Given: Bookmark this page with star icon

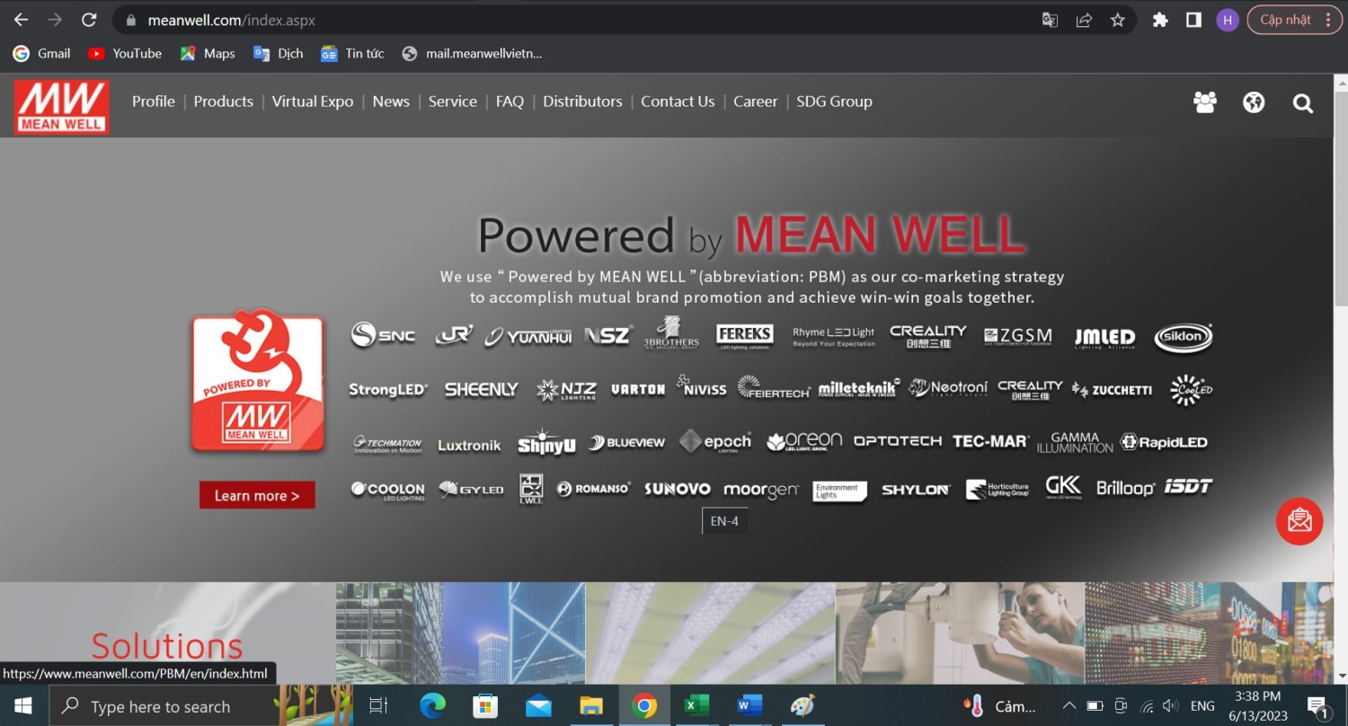Looking at the screenshot, I should coord(1118,20).
